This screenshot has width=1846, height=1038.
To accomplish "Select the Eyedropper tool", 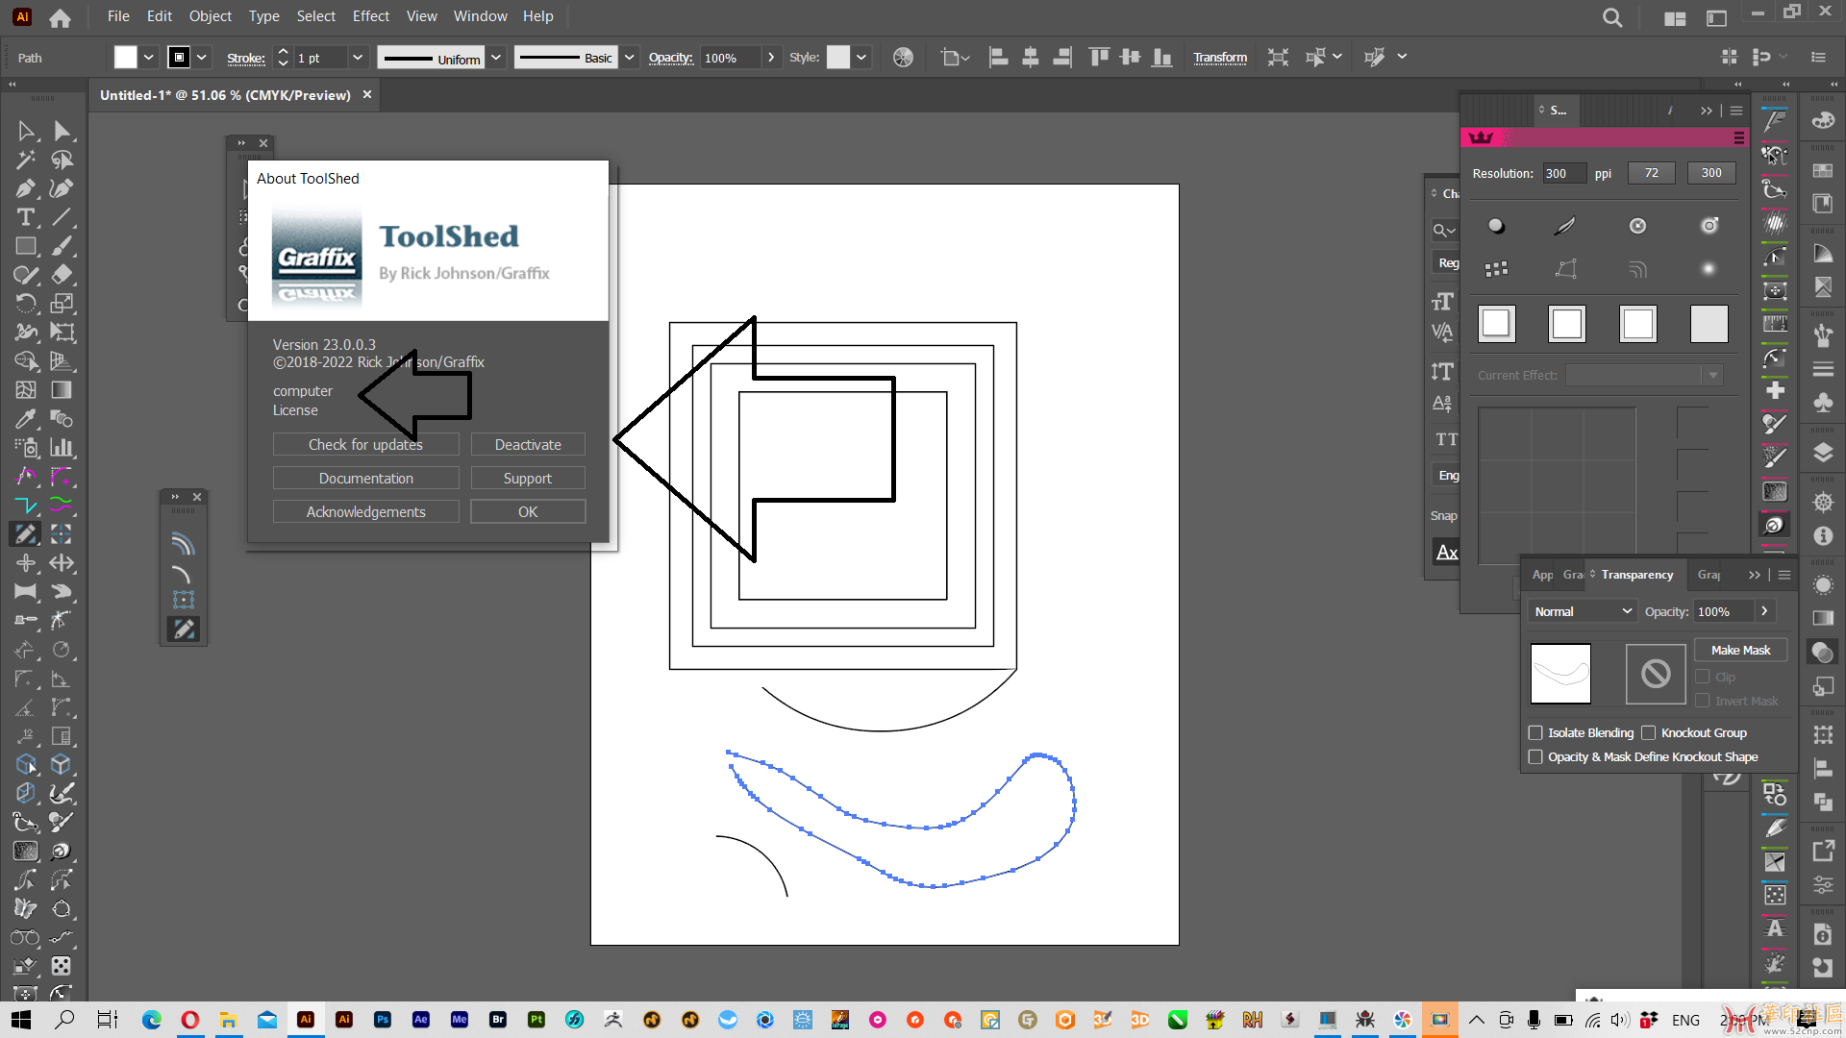I will coord(26,419).
